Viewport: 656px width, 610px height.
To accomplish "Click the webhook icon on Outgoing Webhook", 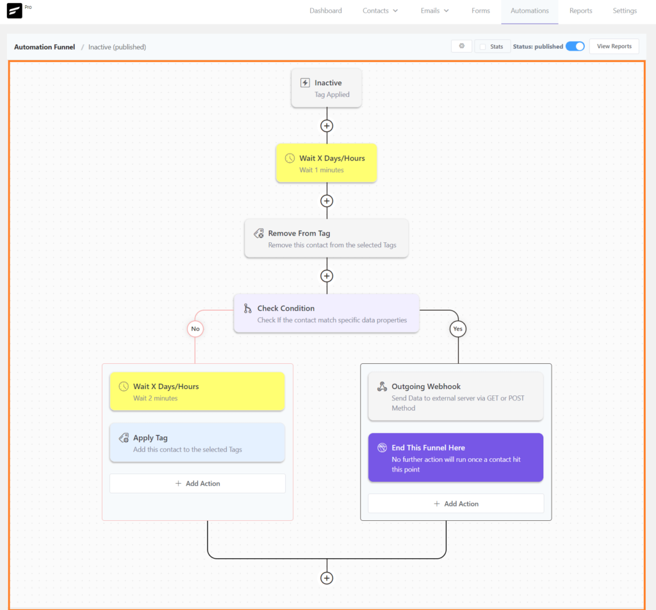I will [382, 386].
